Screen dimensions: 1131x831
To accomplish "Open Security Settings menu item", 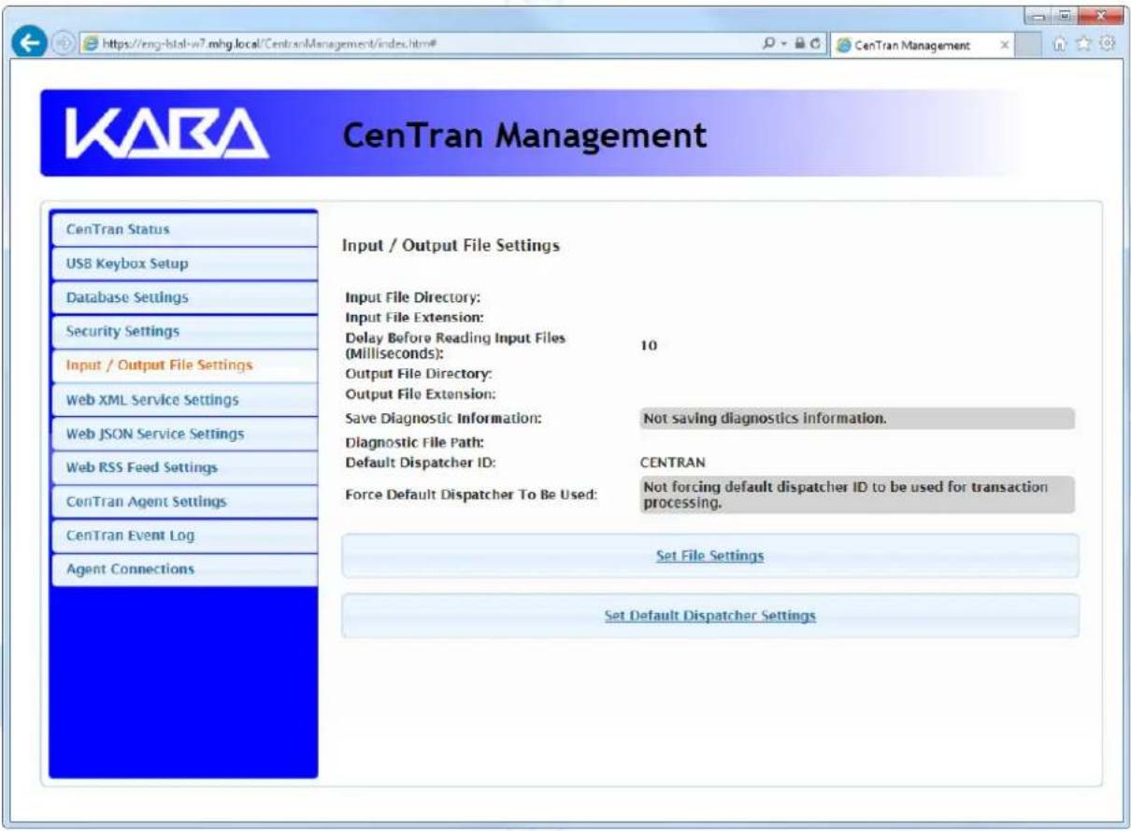I will click(x=184, y=331).
